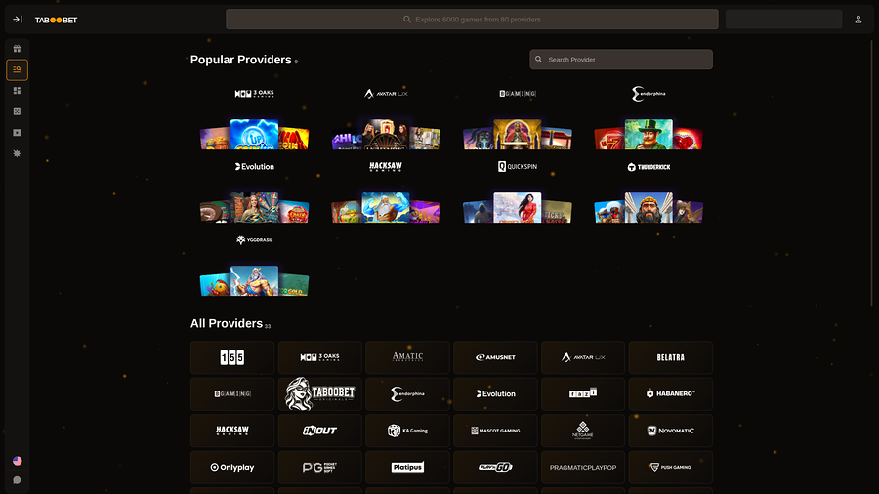This screenshot has width=879, height=494.
Task: Focus the Search Provider input field
Action: coord(621,60)
